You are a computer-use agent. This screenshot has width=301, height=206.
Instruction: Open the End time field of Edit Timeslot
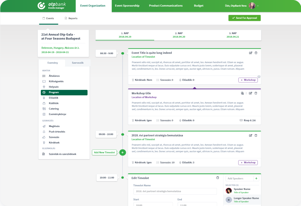click(197, 204)
